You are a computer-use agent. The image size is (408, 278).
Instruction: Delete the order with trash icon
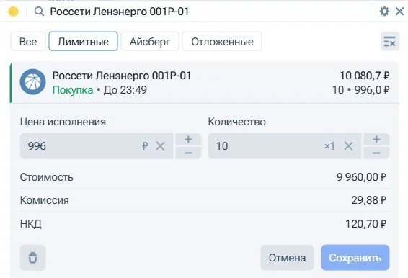(32, 257)
